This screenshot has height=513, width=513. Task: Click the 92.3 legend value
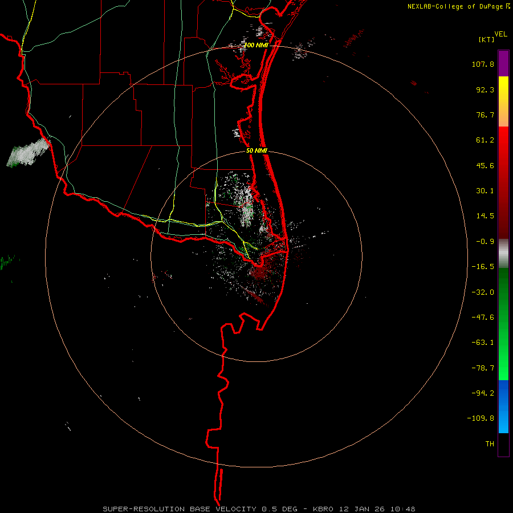(485, 89)
